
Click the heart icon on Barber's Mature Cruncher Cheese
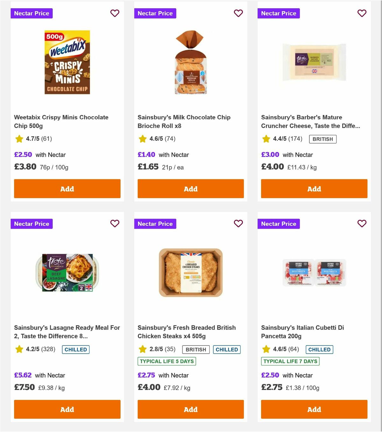[362, 13]
